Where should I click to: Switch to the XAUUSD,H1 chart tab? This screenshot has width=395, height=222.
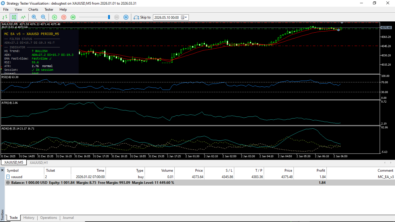point(39,162)
